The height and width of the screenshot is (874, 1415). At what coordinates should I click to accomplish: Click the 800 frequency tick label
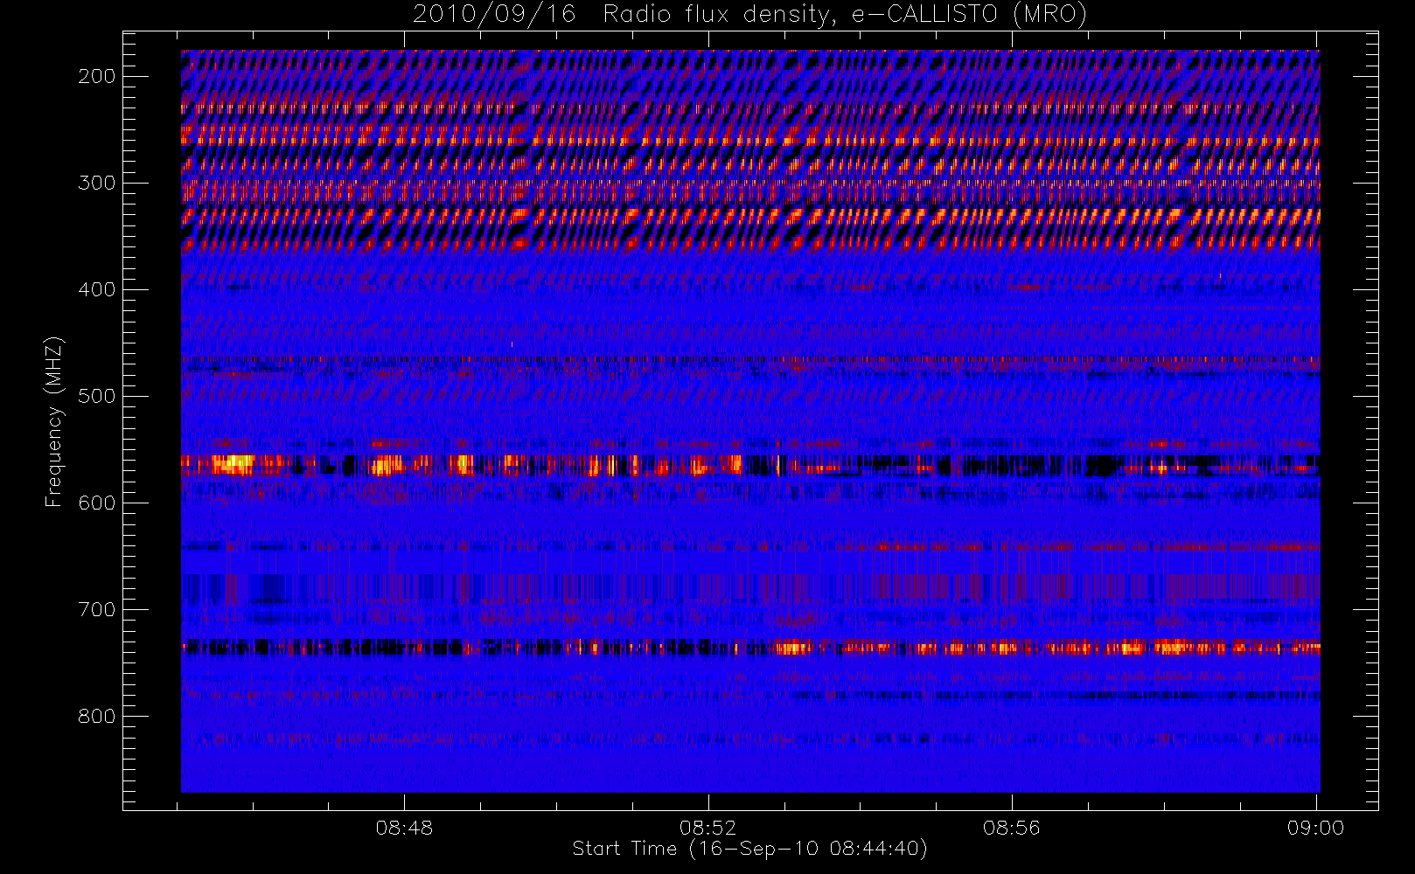click(97, 716)
